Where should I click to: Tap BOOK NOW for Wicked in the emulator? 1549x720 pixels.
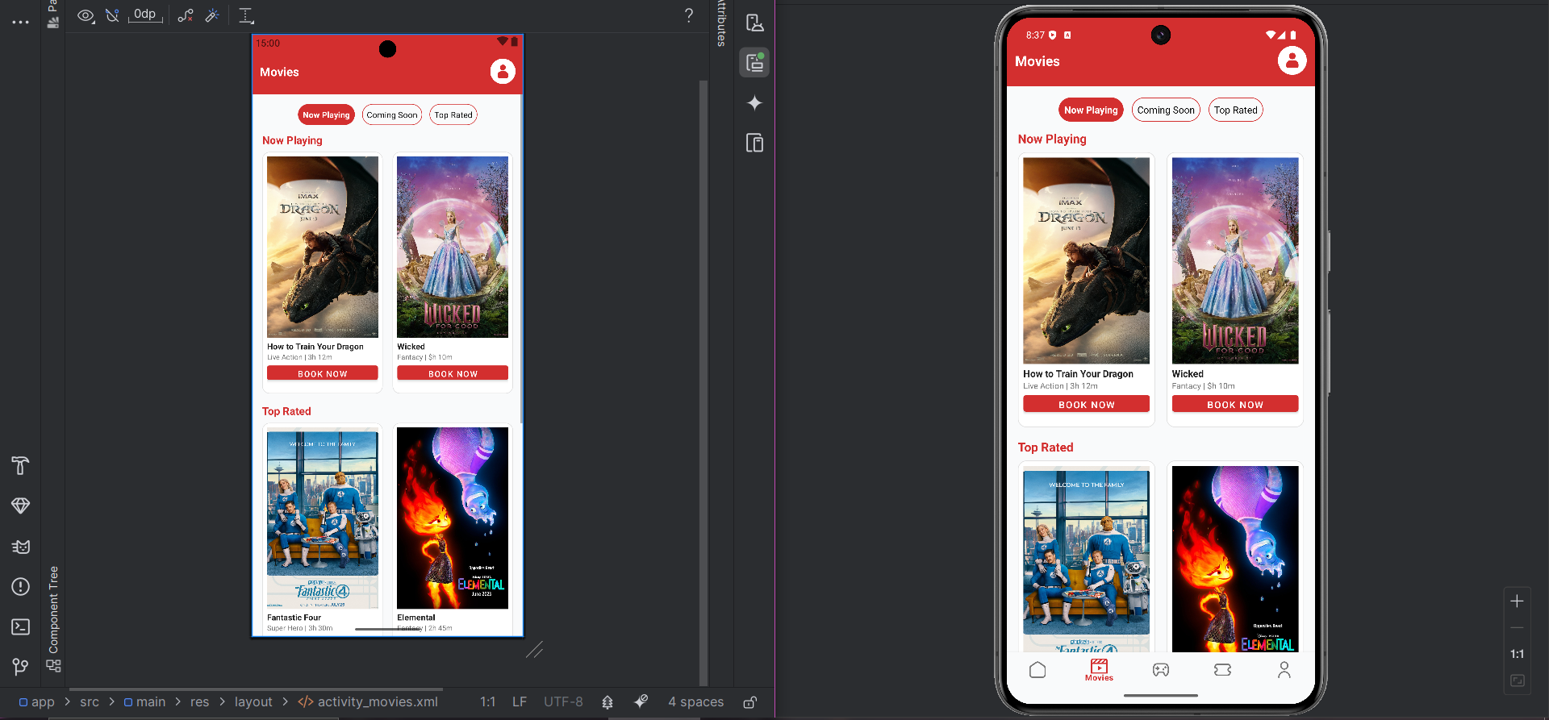point(1235,404)
